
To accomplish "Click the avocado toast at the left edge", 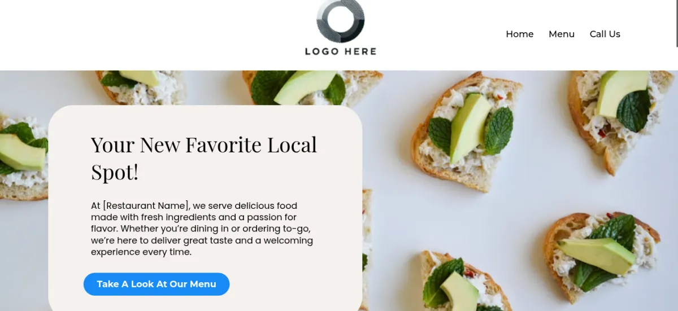I will (24, 158).
